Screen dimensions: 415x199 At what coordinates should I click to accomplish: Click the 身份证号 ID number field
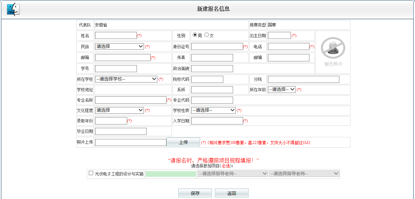click(x=217, y=46)
